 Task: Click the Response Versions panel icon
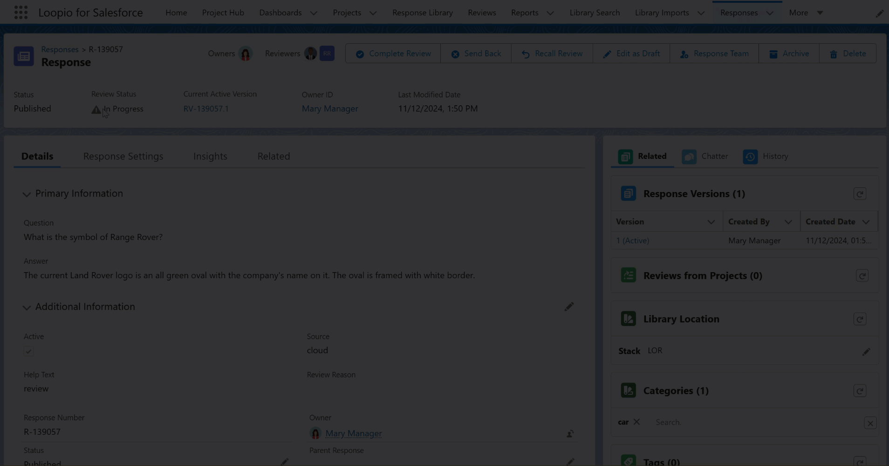[x=628, y=193]
